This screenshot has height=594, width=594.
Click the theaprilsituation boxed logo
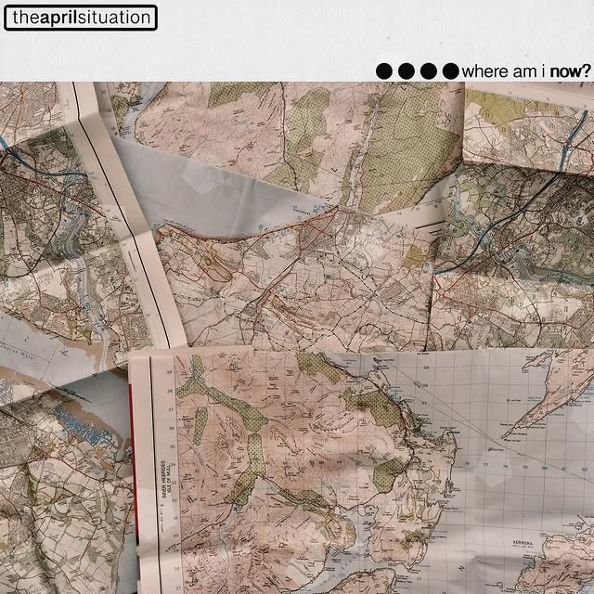[81, 18]
